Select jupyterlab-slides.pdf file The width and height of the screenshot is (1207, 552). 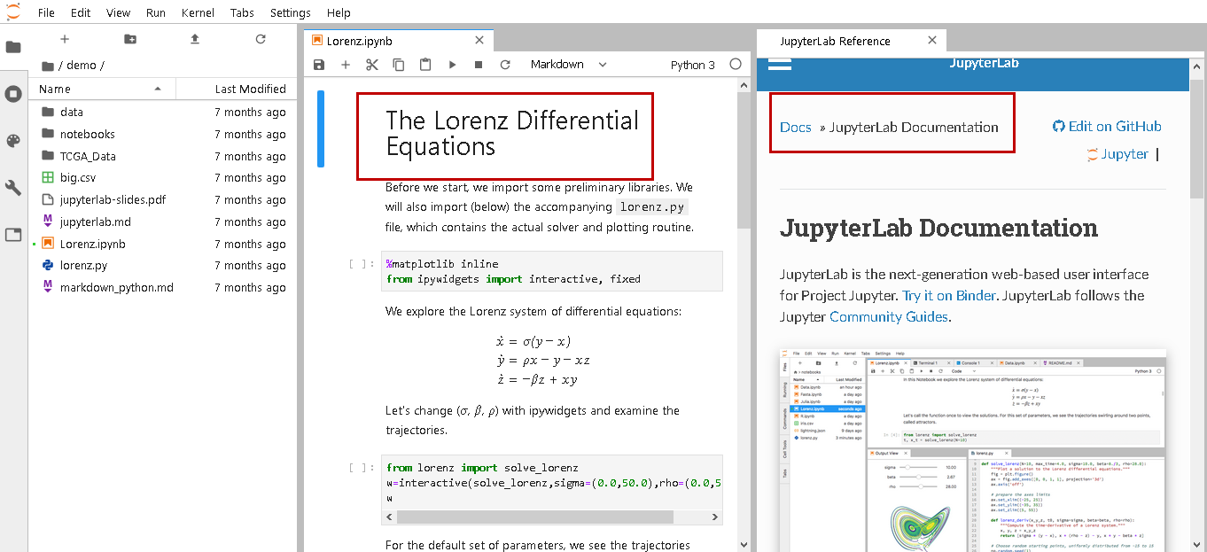click(162, 199)
